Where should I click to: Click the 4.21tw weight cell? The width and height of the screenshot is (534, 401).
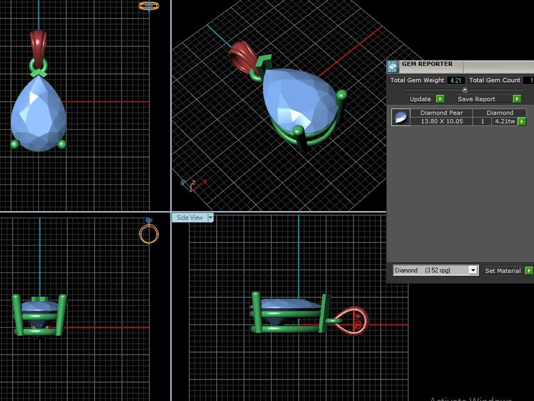pyautogui.click(x=505, y=121)
